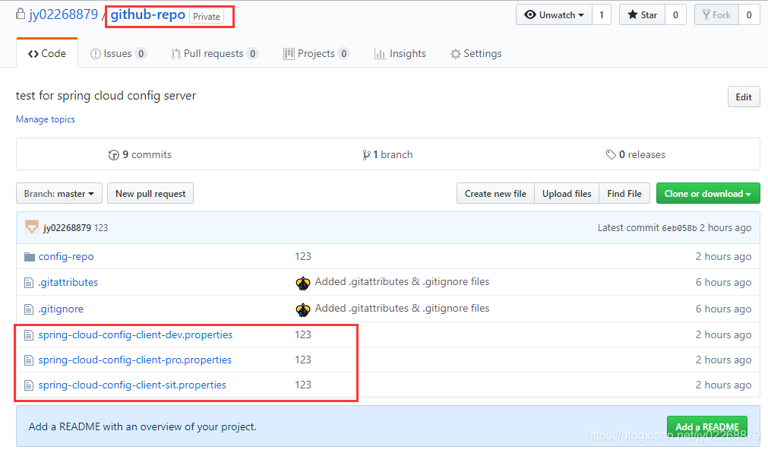
Task: Click Create new file button
Action: (496, 194)
